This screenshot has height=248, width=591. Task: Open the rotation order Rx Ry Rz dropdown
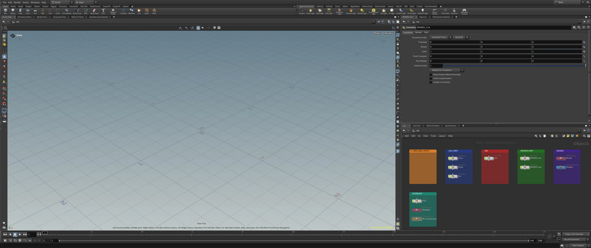click(x=460, y=37)
